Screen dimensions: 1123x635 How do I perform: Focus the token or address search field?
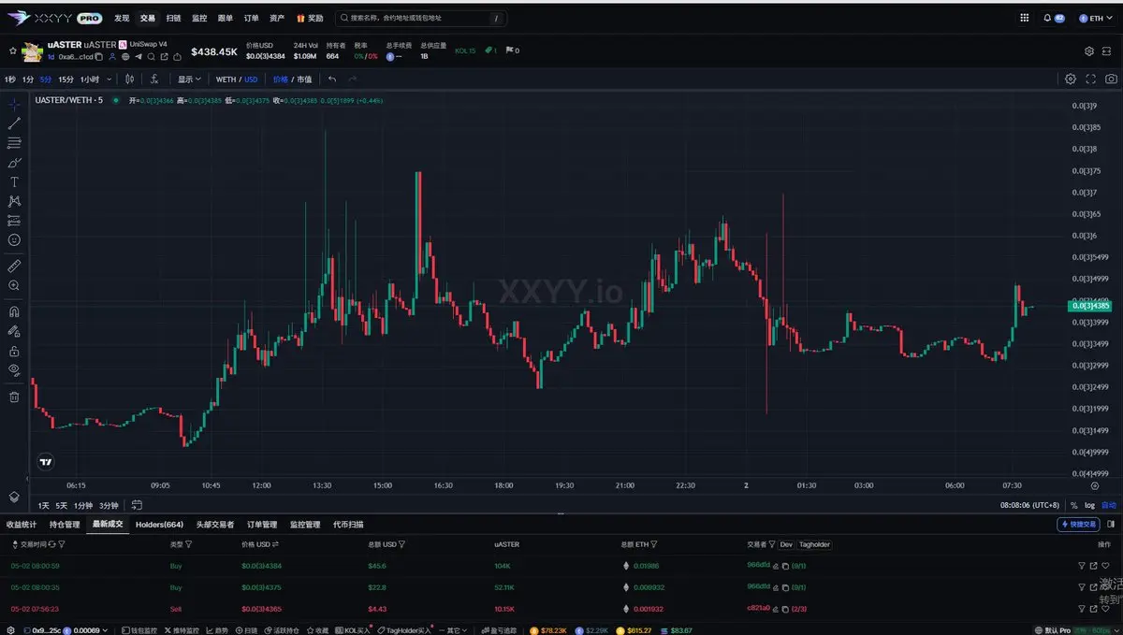tap(421, 18)
